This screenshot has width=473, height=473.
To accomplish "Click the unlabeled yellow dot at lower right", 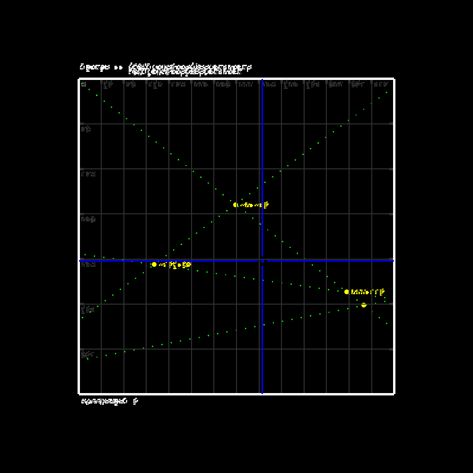I will coord(364,305).
